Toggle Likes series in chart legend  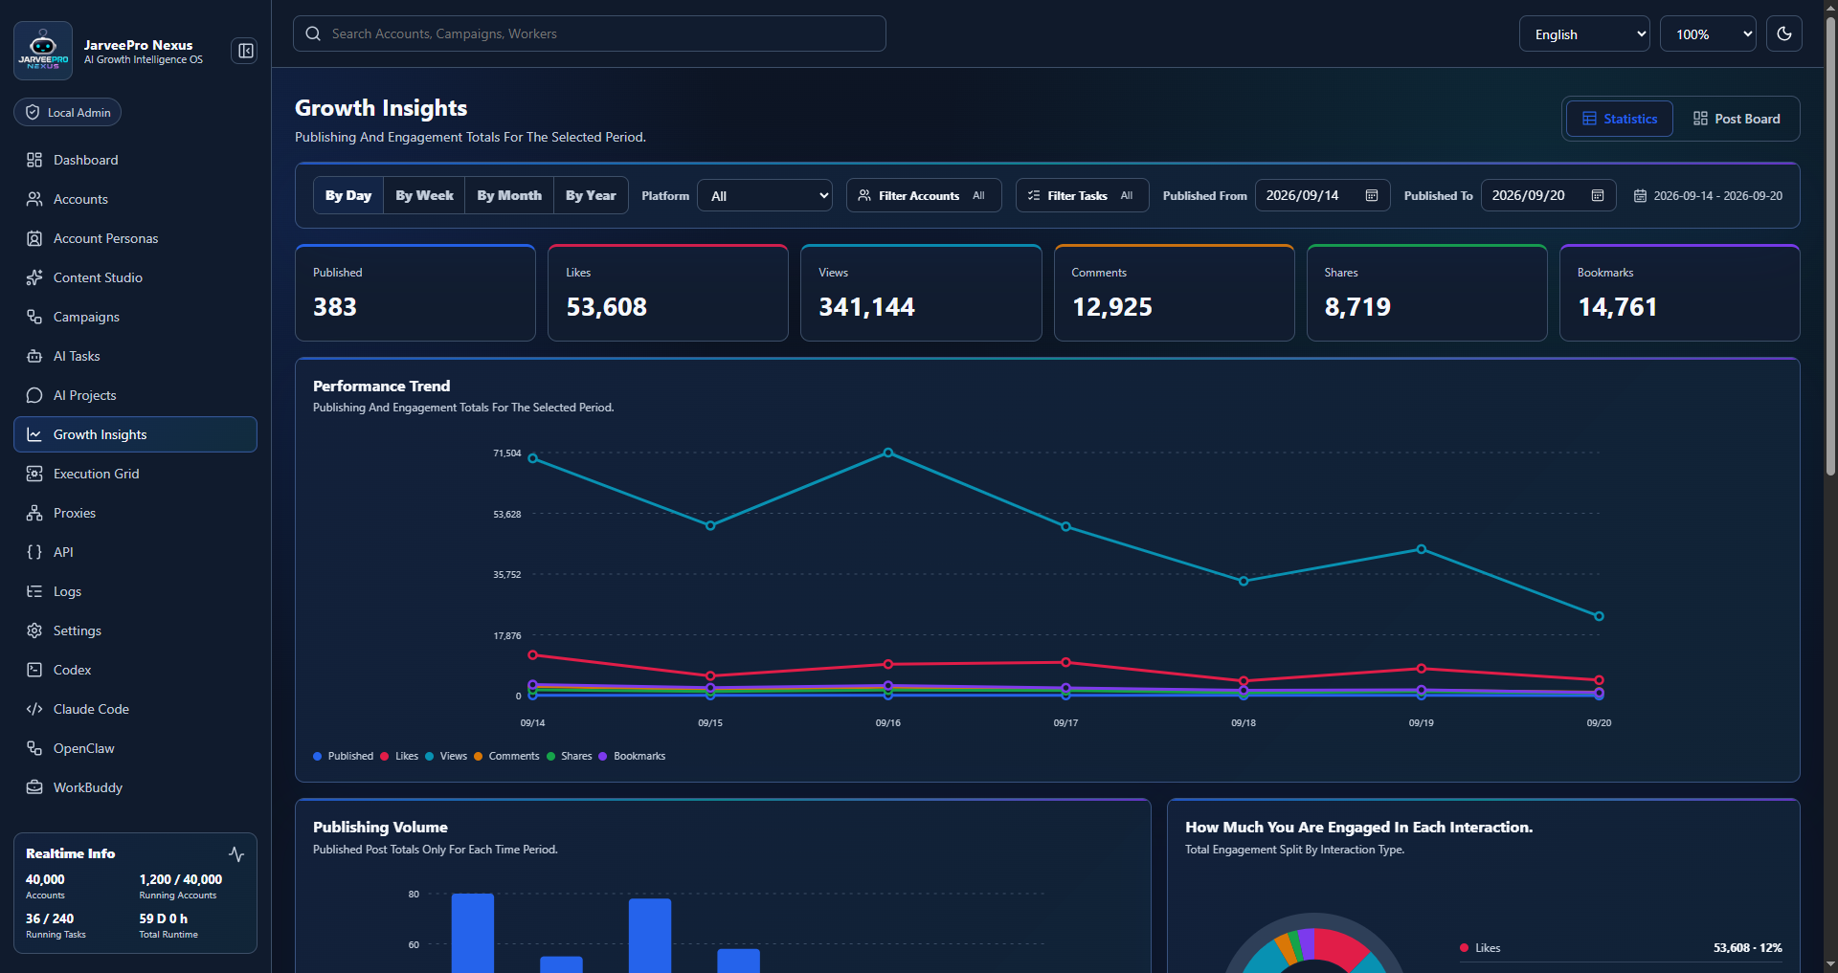[x=399, y=756]
